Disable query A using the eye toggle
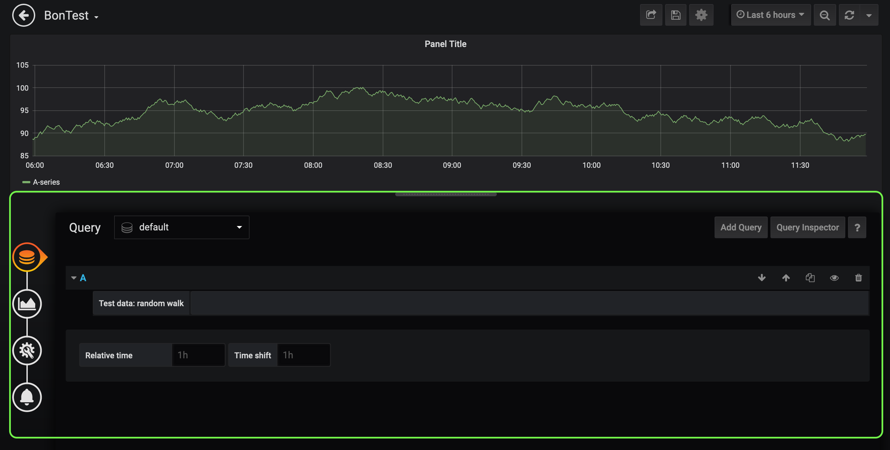The image size is (890, 450). coord(834,278)
